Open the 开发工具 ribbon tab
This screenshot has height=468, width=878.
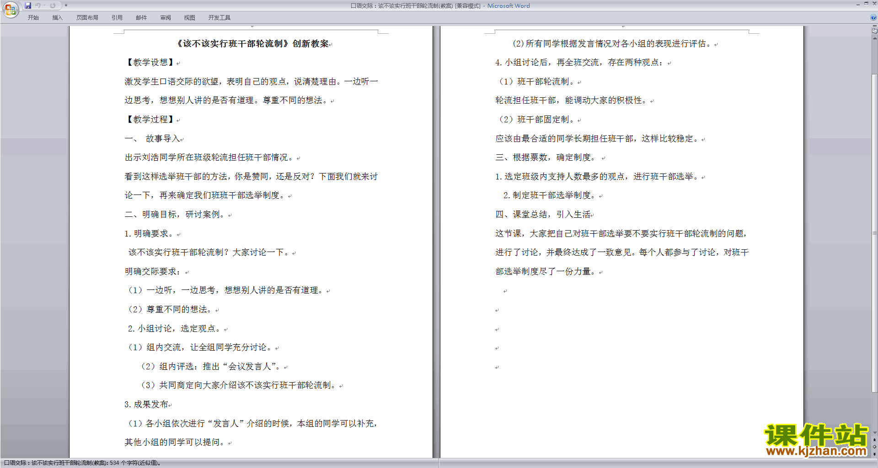(x=219, y=18)
